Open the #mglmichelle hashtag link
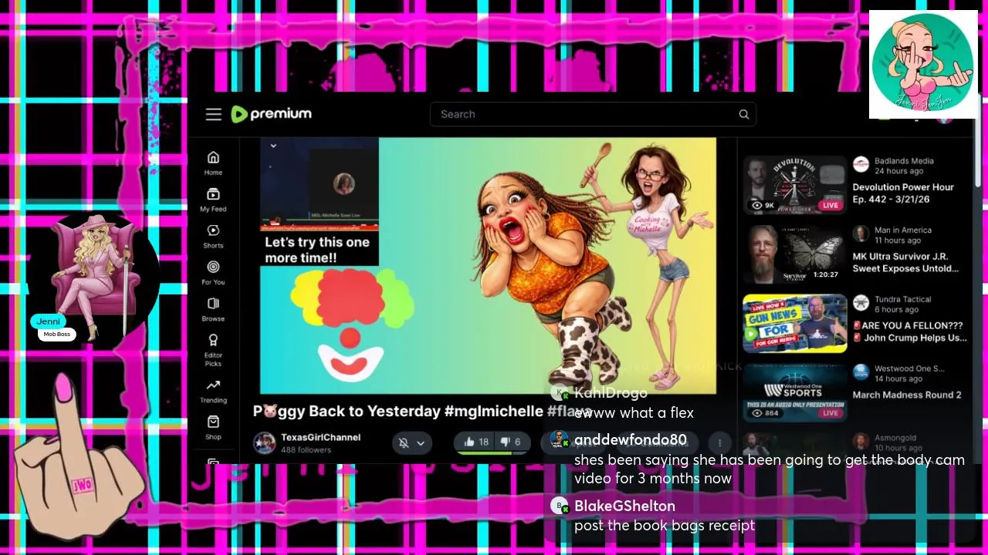988x555 pixels. 494,411
